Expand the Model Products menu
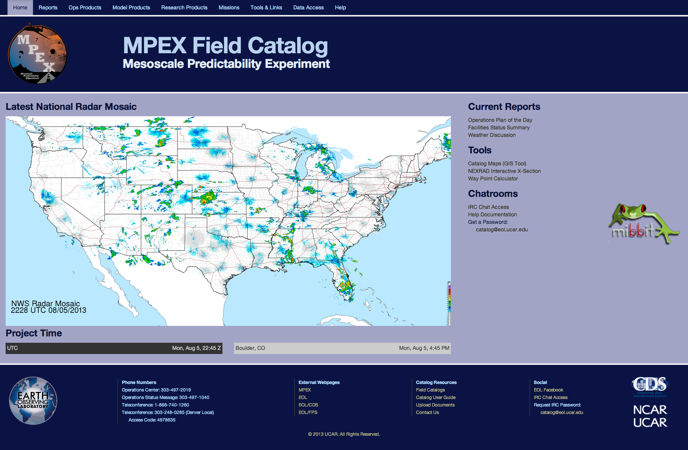Image resolution: width=688 pixels, height=450 pixels. pyautogui.click(x=131, y=7)
